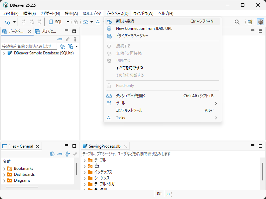Expand the Bookmarks folder
Image resolution: width=266 pixels, height=199 pixels.
[4, 169]
